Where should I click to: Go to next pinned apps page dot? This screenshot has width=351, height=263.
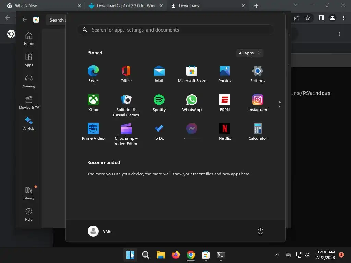(280, 107)
